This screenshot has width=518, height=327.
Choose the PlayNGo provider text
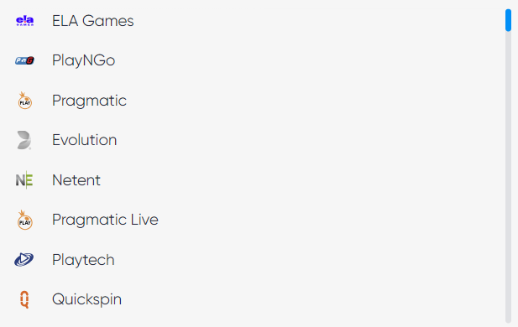(84, 60)
